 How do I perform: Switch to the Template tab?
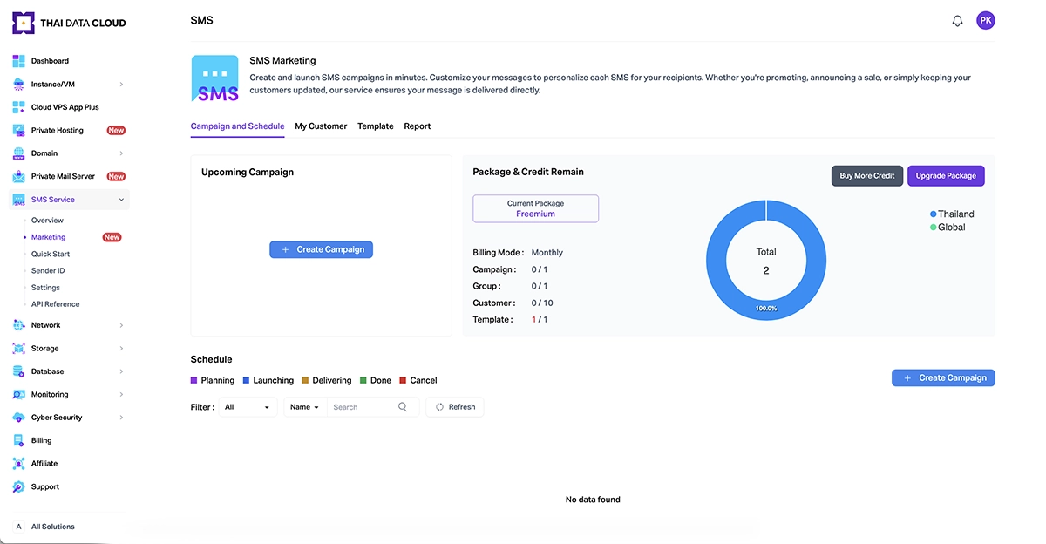point(376,126)
